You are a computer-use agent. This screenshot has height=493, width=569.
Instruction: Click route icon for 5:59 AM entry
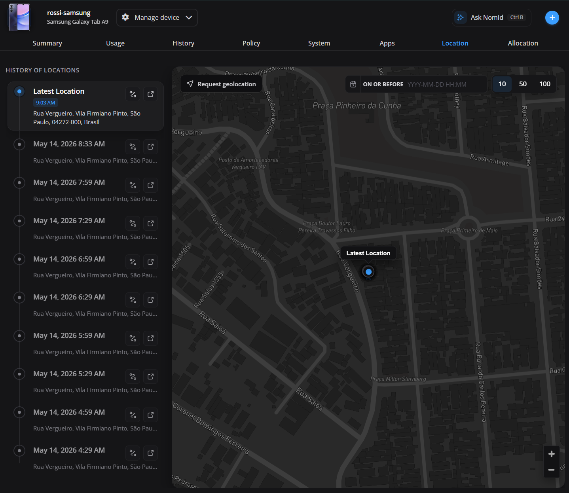pyautogui.click(x=133, y=338)
